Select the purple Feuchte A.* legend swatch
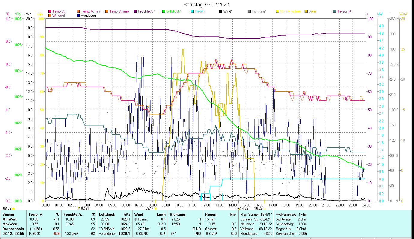Image resolution: width=414 pixels, height=239 pixels. pyautogui.click(x=135, y=12)
